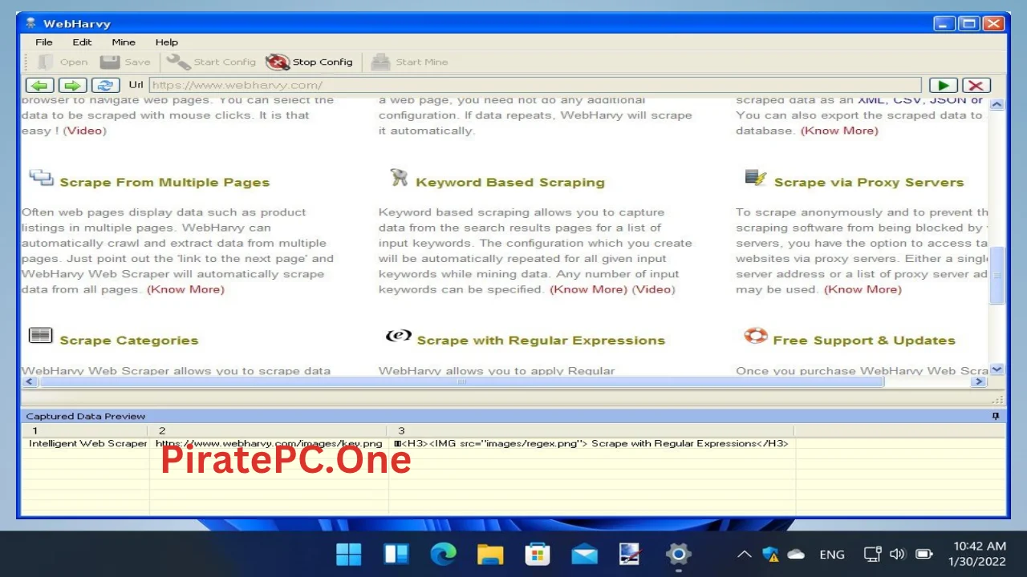Click the Start Mine toolbar button
The image size is (1027, 577).
point(410,62)
